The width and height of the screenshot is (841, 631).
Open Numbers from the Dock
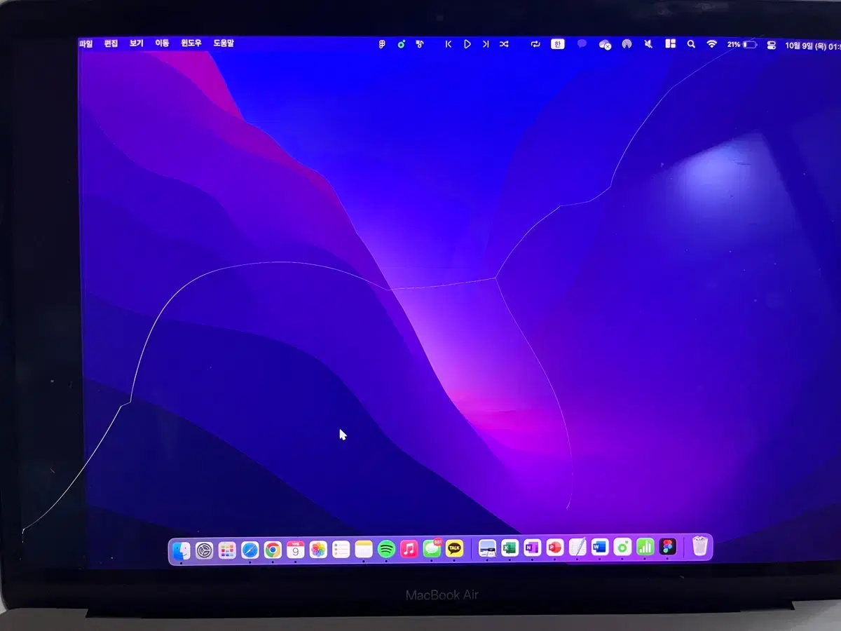tap(645, 547)
